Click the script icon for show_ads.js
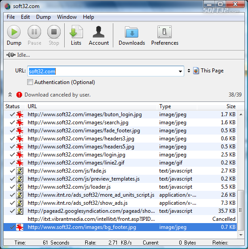 pos(20,203)
